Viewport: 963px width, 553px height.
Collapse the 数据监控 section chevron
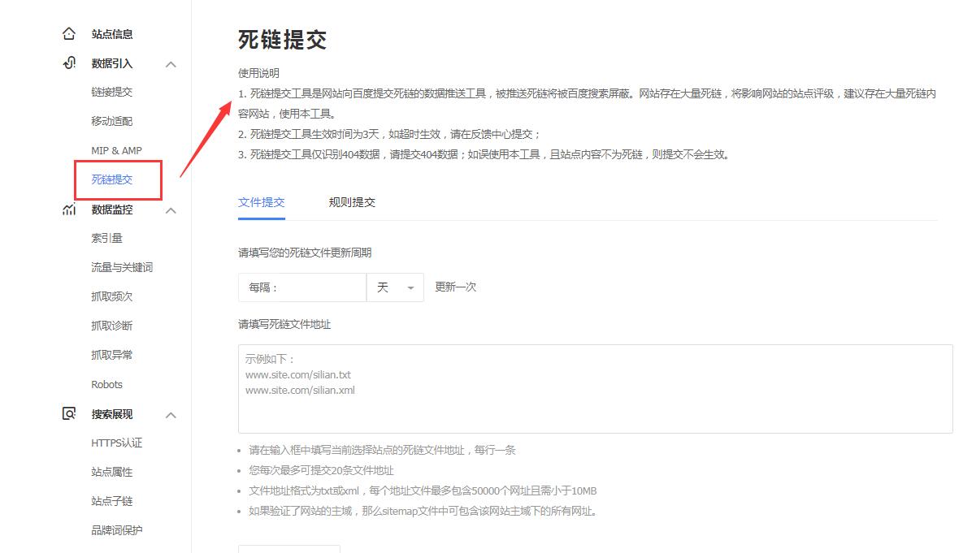pos(171,210)
